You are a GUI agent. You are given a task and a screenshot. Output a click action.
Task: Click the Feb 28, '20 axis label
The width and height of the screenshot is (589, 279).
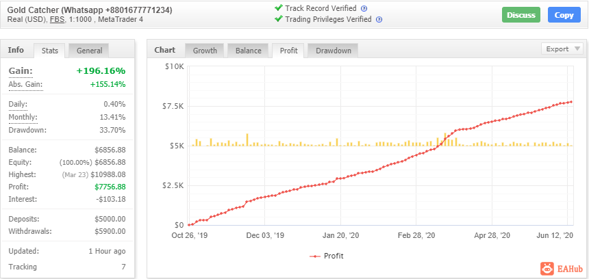(x=416, y=235)
